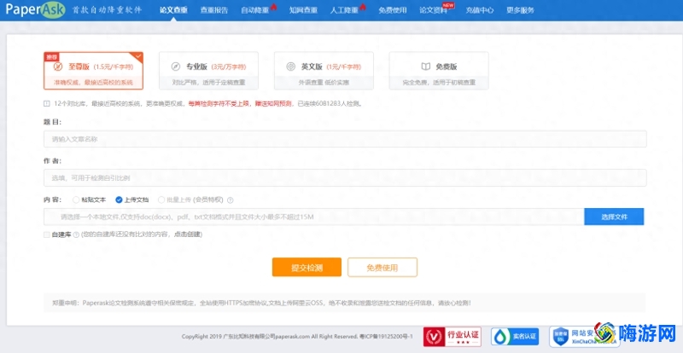Focus the 作者 author input field
Viewport: 683px width, 353px height.
[345, 177]
